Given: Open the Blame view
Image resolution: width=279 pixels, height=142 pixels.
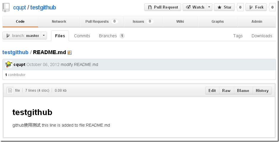Looking at the screenshot, I should (243, 91).
